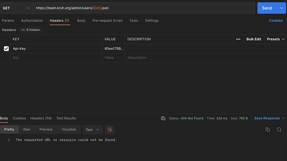287x161 pixels.
Task: Click the VALUE column header
Action: pyautogui.click(x=110, y=39)
